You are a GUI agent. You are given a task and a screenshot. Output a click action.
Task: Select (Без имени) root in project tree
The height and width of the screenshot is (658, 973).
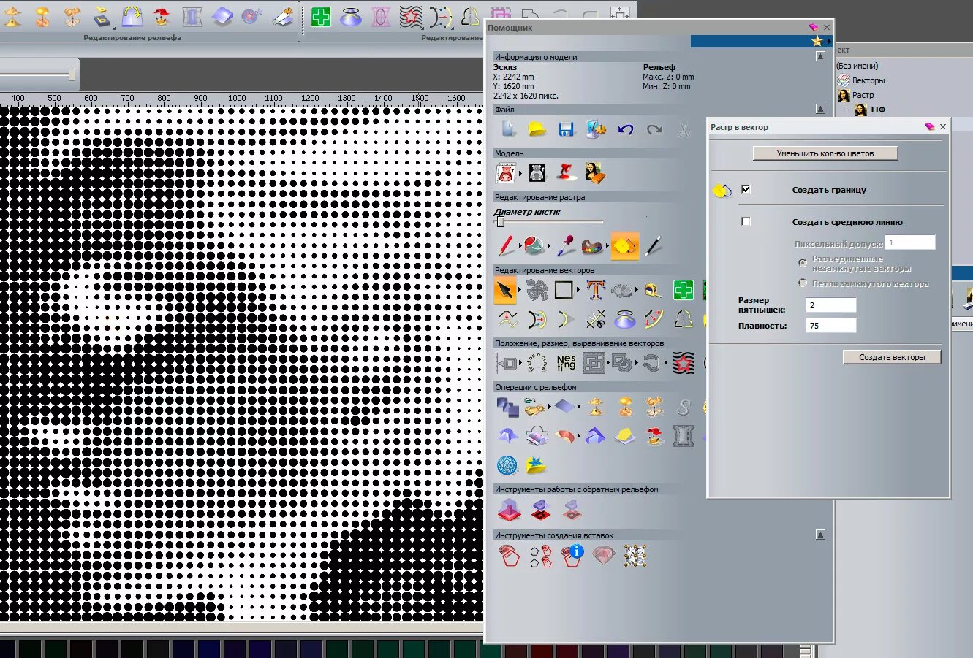(857, 66)
